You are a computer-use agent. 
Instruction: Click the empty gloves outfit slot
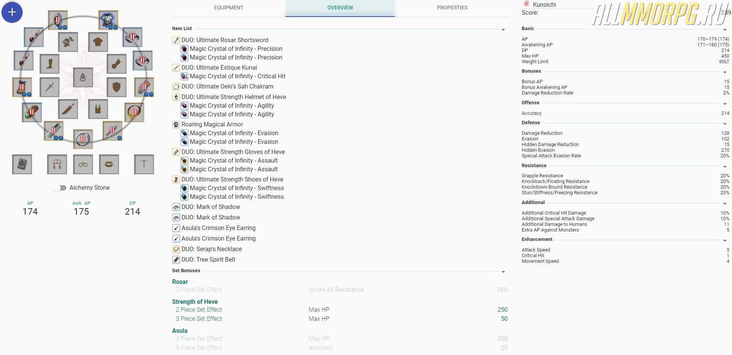116,64
